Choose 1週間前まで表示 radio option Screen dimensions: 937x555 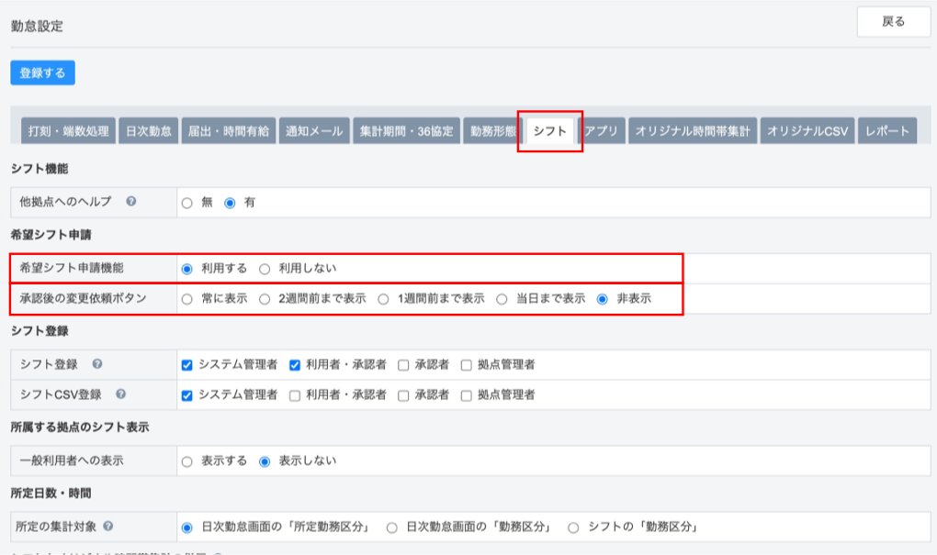click(x=384, y=299)
